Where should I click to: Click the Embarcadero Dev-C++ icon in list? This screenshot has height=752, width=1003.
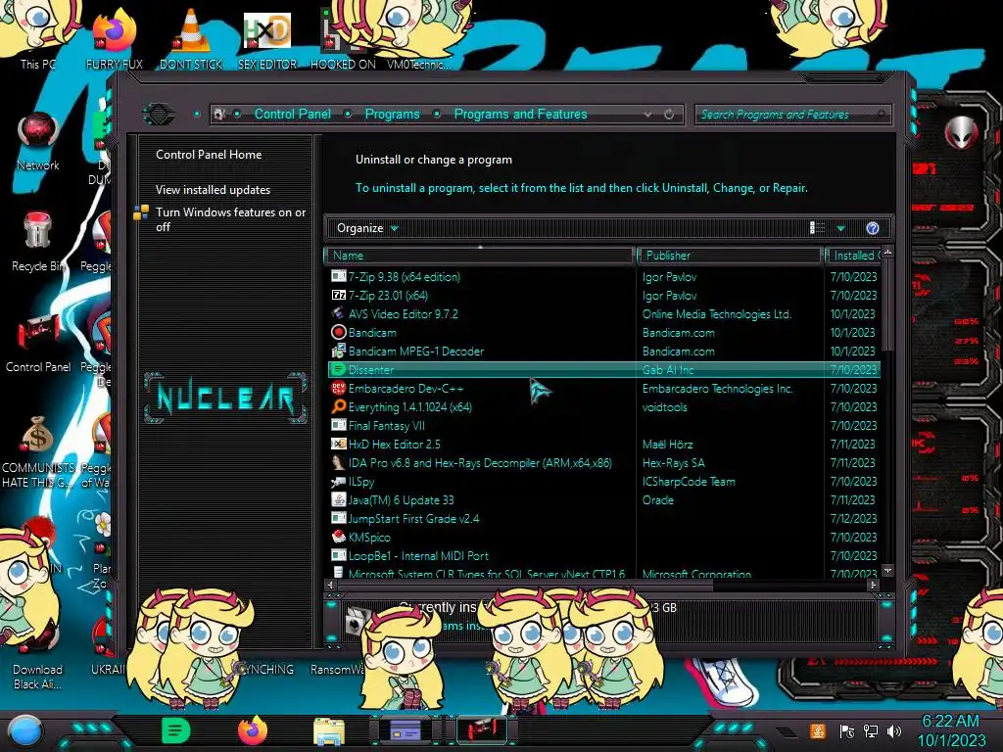pyautogui.click(x=338, y=388)
